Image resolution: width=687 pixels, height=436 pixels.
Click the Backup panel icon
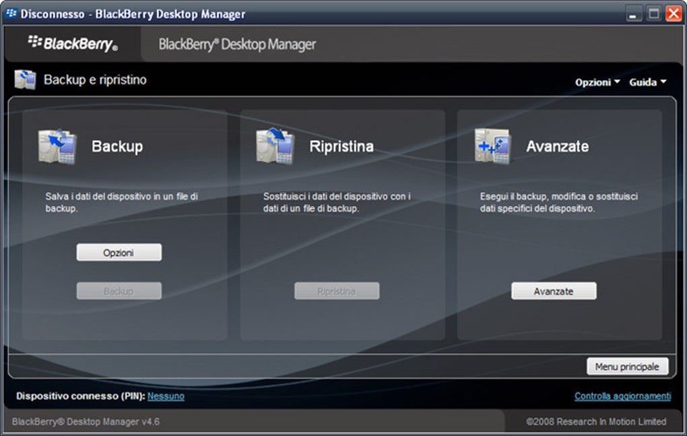click(57, 146)
